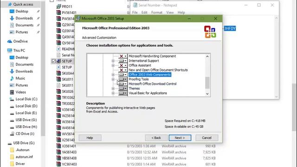Select YB561408 archive in file list
The width and height of the screenshot is (297, 167).
pos(69,158)
